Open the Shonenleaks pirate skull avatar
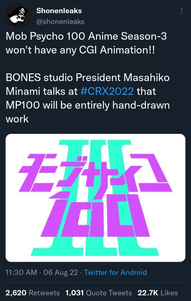The height and width of the screenshot is (301, 191). pyautogui.click(x=18, y=16)
